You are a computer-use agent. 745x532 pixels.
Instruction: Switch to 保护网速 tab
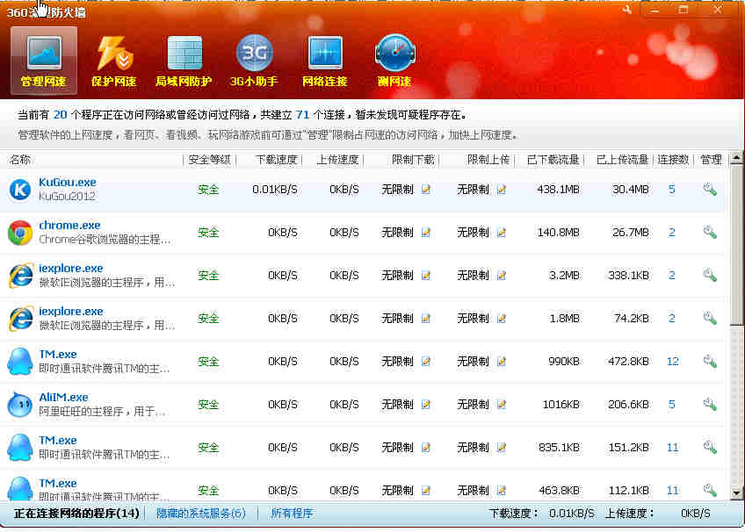[x=113, y=61]
